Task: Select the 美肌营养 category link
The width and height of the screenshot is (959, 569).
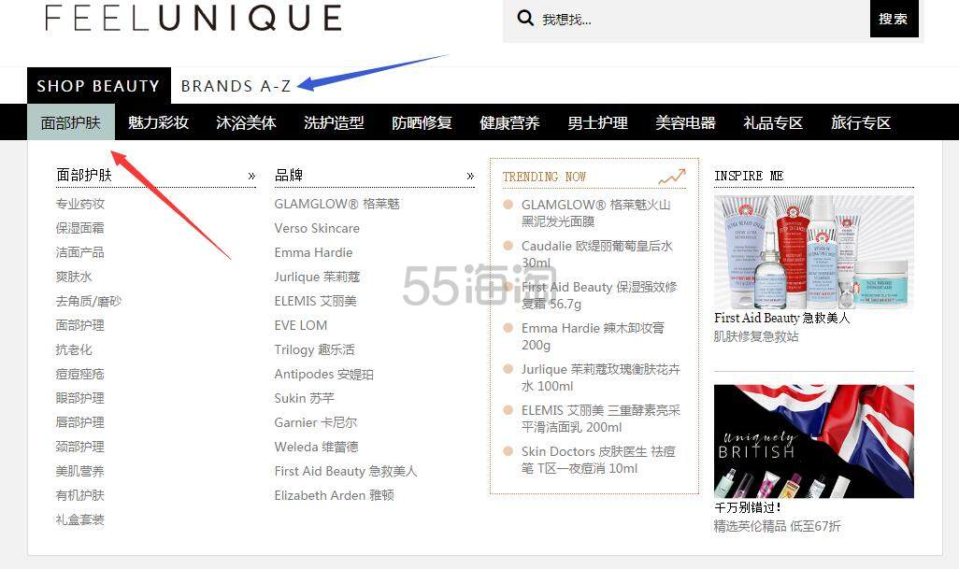Action: click(x=80, y=471)
